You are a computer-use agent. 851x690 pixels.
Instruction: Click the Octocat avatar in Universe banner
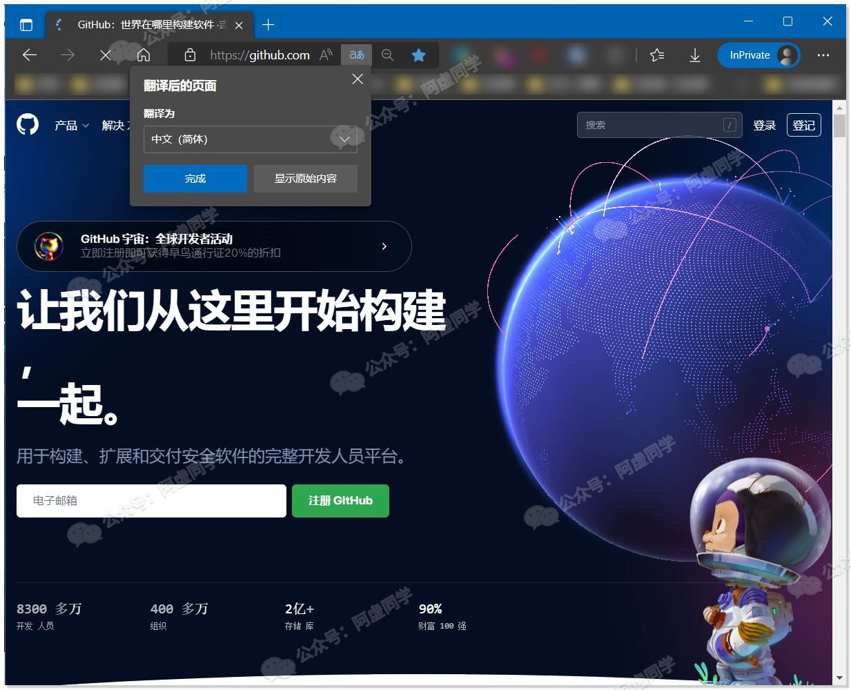coord(49,246)
